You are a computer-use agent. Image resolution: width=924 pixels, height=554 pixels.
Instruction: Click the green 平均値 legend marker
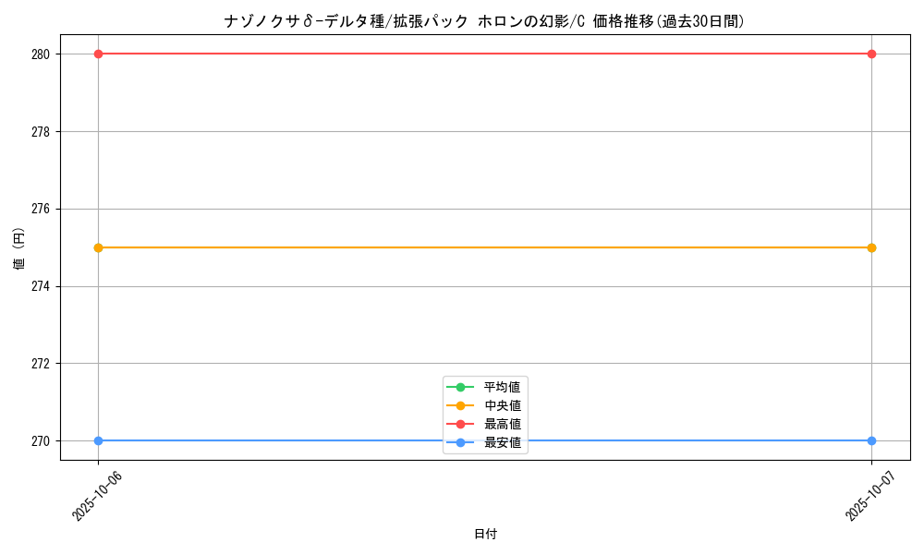click(x=460, y=387)
